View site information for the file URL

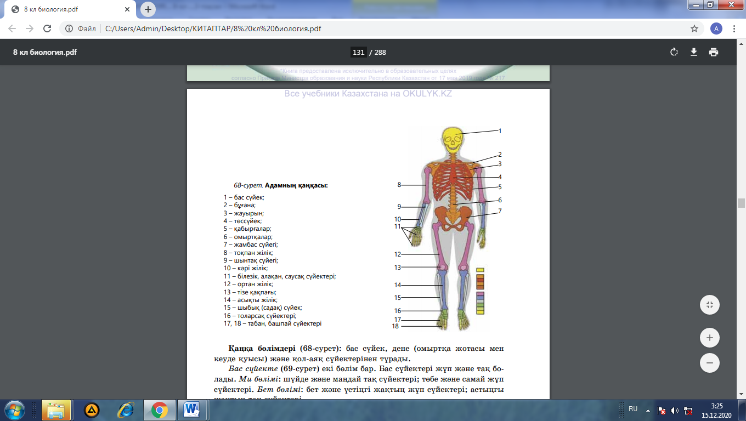(70, 29)
